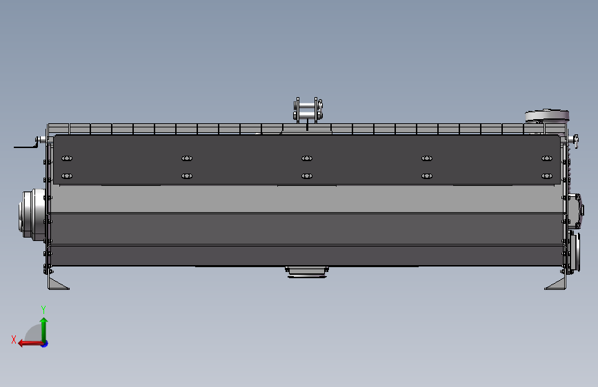The image size is (598, 387).
Task: Select the lifting lug on top of the model
Action: coord(308,110)
